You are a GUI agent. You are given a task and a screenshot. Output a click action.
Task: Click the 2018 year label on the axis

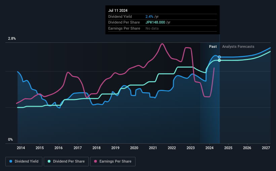(x=96, y=148)
